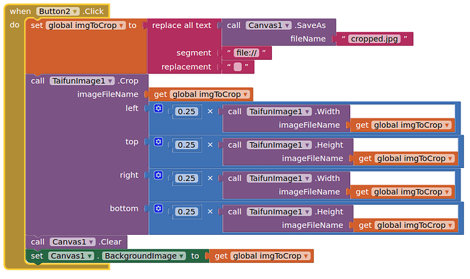
Task: Click the gear mutator icon on the right block
Action: point(158,175)
